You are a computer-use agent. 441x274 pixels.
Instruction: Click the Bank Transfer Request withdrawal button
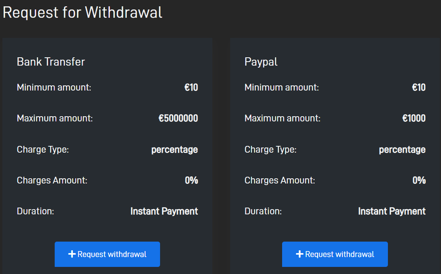coord(107,254)
